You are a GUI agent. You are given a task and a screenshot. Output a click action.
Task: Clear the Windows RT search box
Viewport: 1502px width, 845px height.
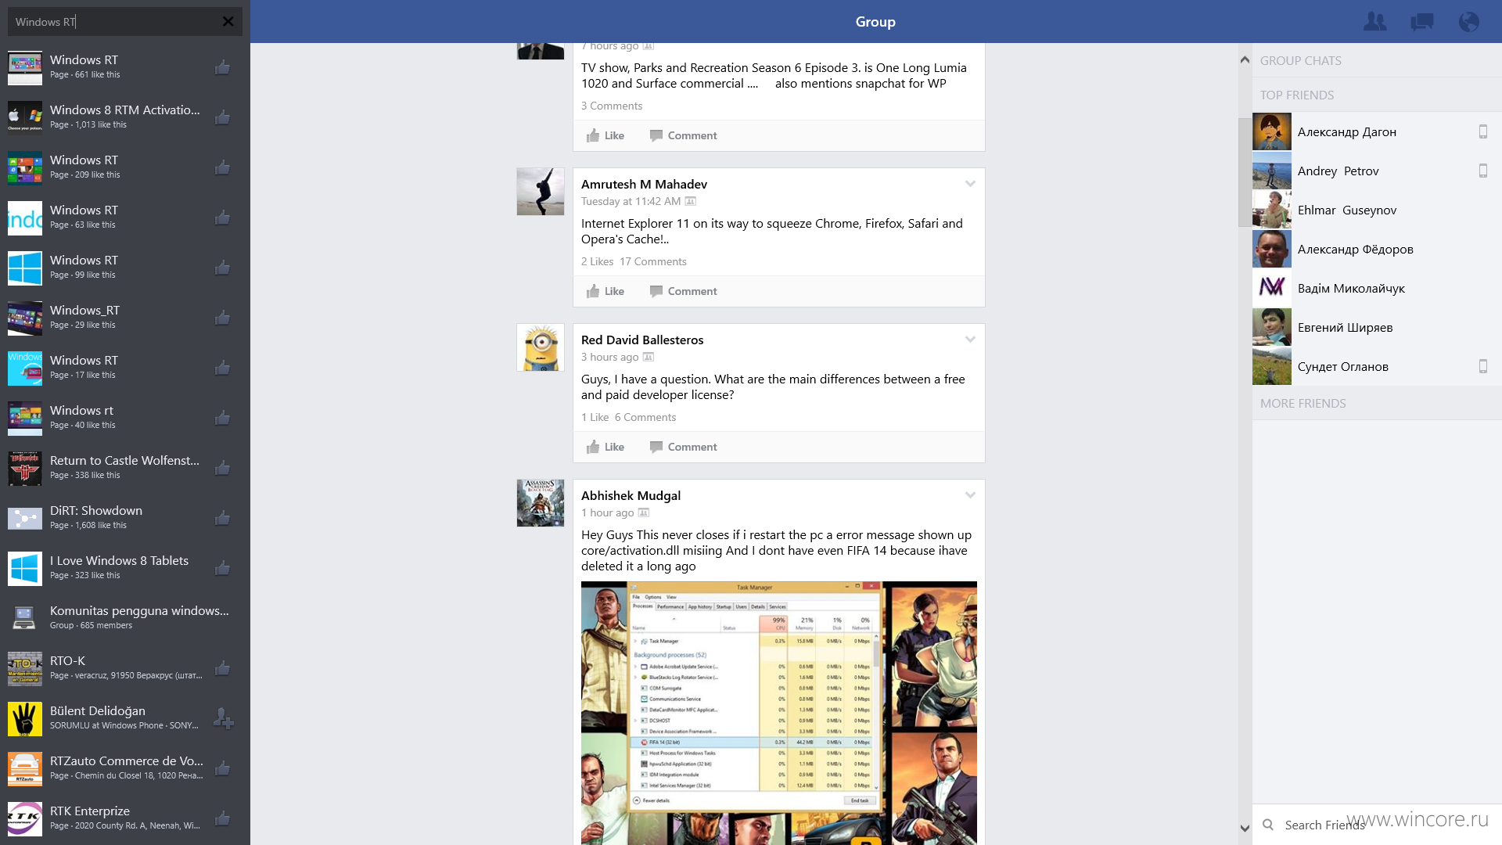[228, 22]
